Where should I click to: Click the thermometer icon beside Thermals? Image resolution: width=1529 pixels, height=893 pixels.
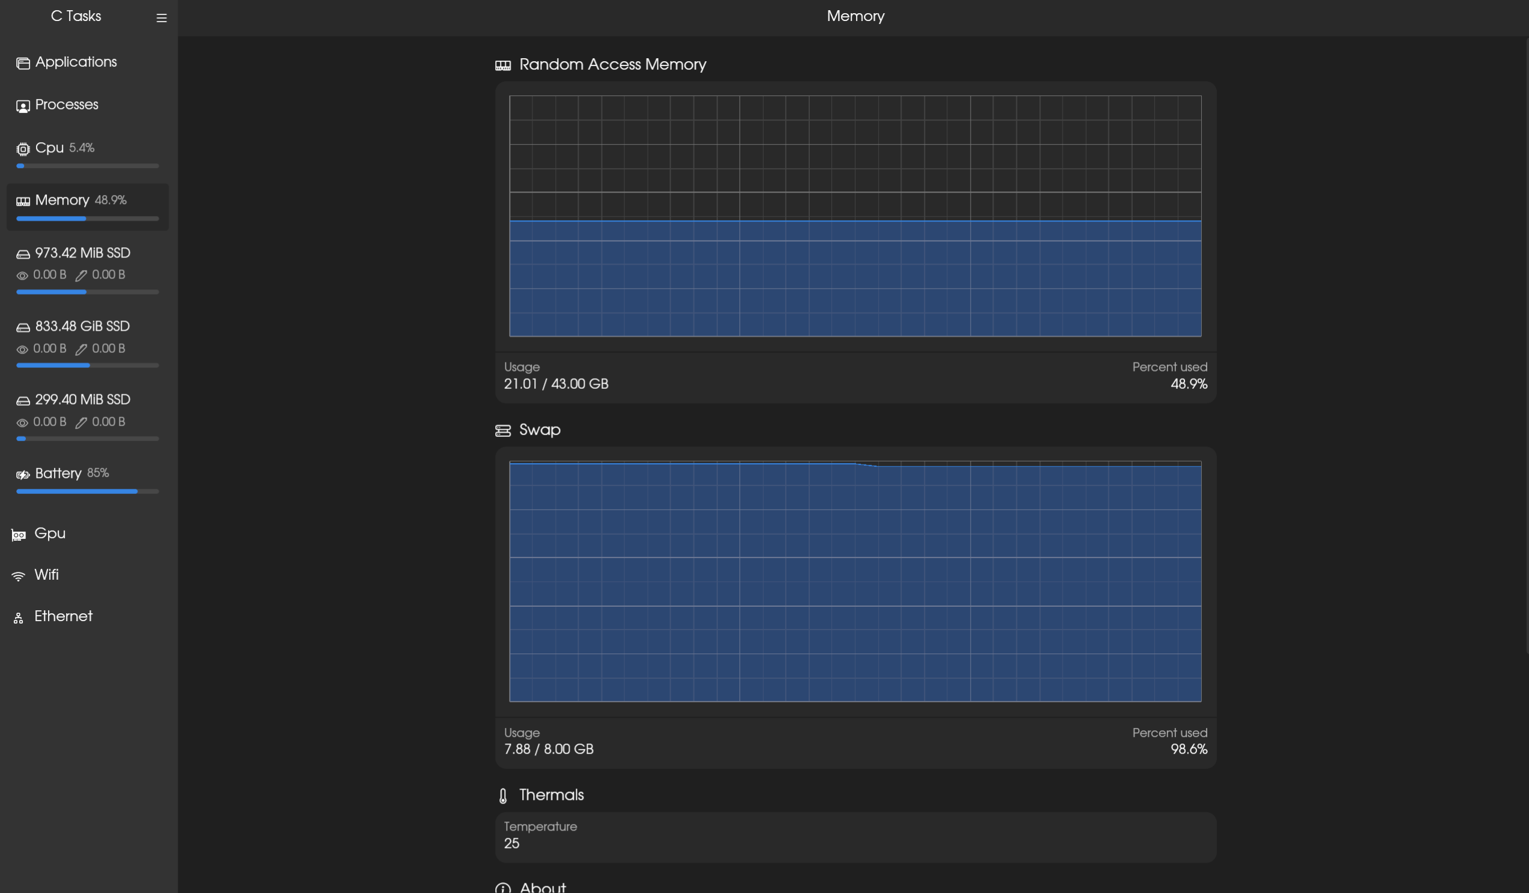[x=503, y=795]
